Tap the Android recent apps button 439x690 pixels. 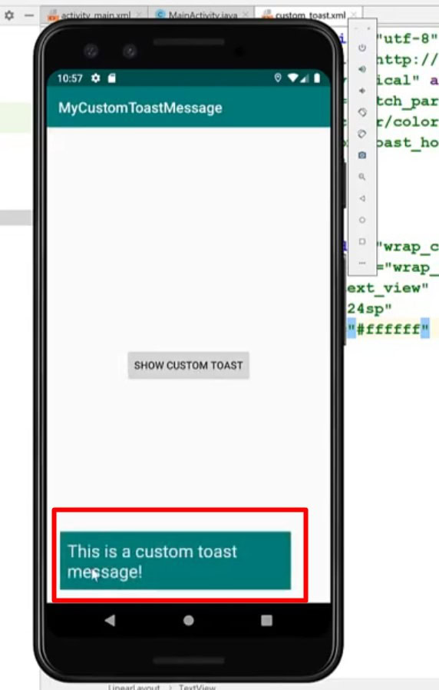pyautogui.click(x=267, y=621)
